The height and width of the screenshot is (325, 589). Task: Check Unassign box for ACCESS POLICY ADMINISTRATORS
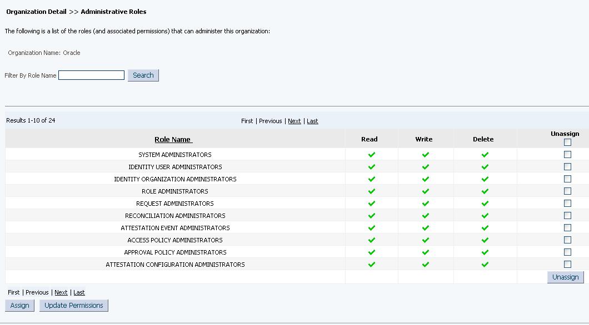click(567, 240)
